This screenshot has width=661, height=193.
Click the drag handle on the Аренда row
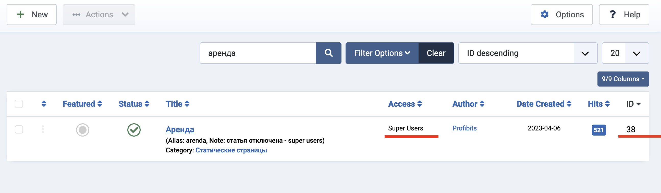coord(43,129)
